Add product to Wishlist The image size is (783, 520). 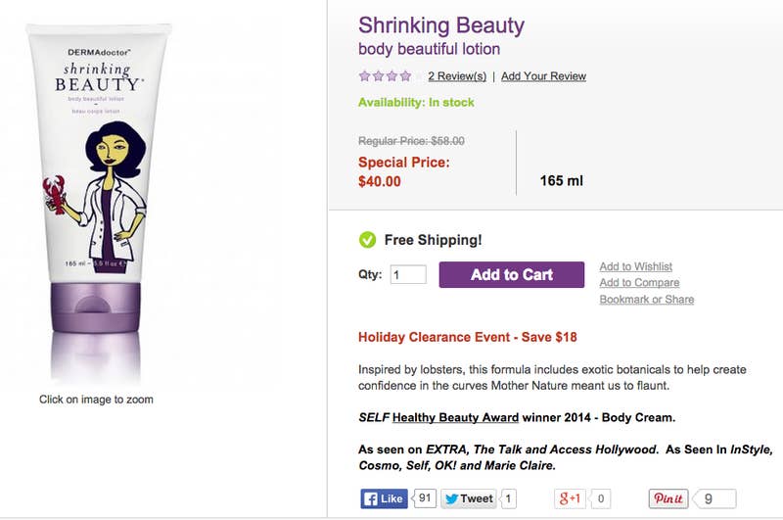pos(635,266)
